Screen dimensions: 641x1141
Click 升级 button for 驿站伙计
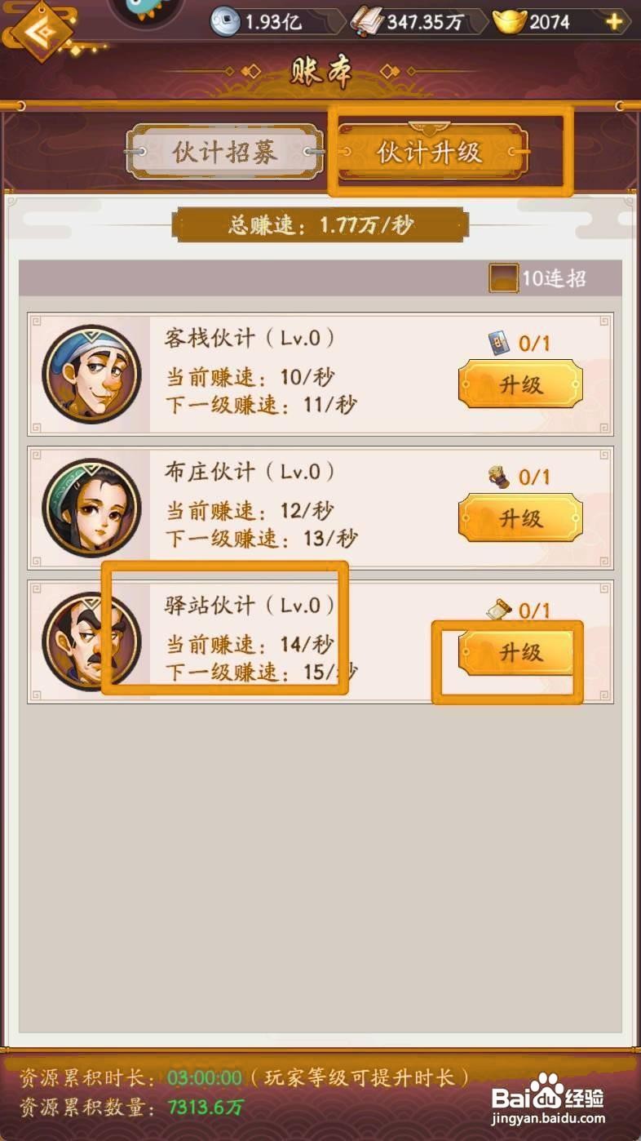coord(520,652)
